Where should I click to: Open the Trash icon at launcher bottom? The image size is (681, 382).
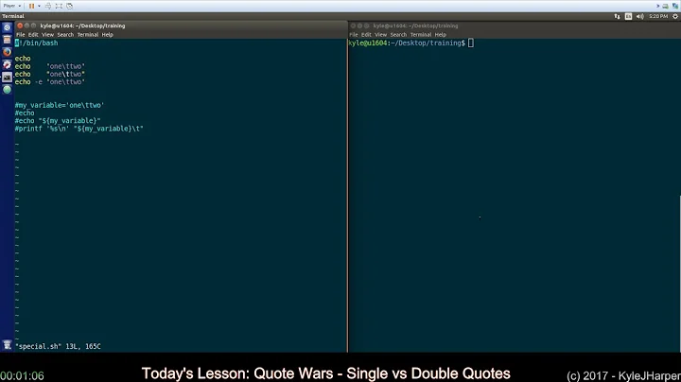click(x=7, y=345)
